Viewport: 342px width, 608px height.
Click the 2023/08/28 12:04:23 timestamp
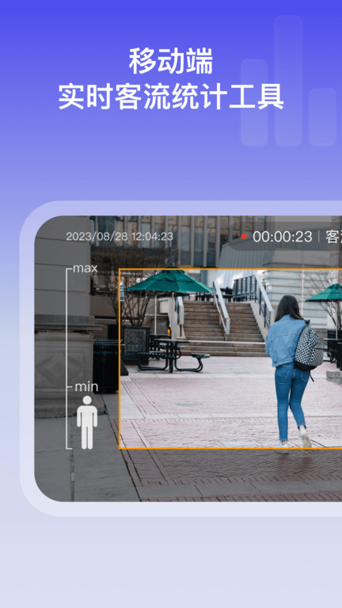(120, 237)
